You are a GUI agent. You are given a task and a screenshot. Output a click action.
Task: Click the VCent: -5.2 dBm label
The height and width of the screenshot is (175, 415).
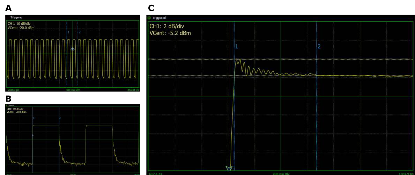[x=170, y=33]
